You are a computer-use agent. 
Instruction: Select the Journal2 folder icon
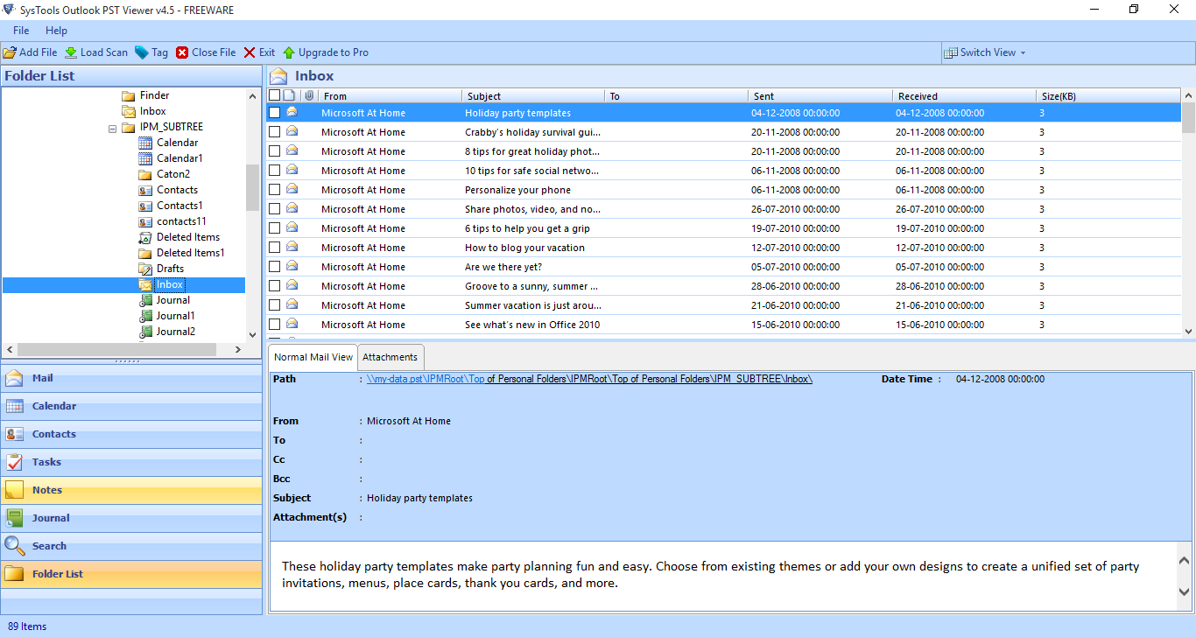click(145, 332)
